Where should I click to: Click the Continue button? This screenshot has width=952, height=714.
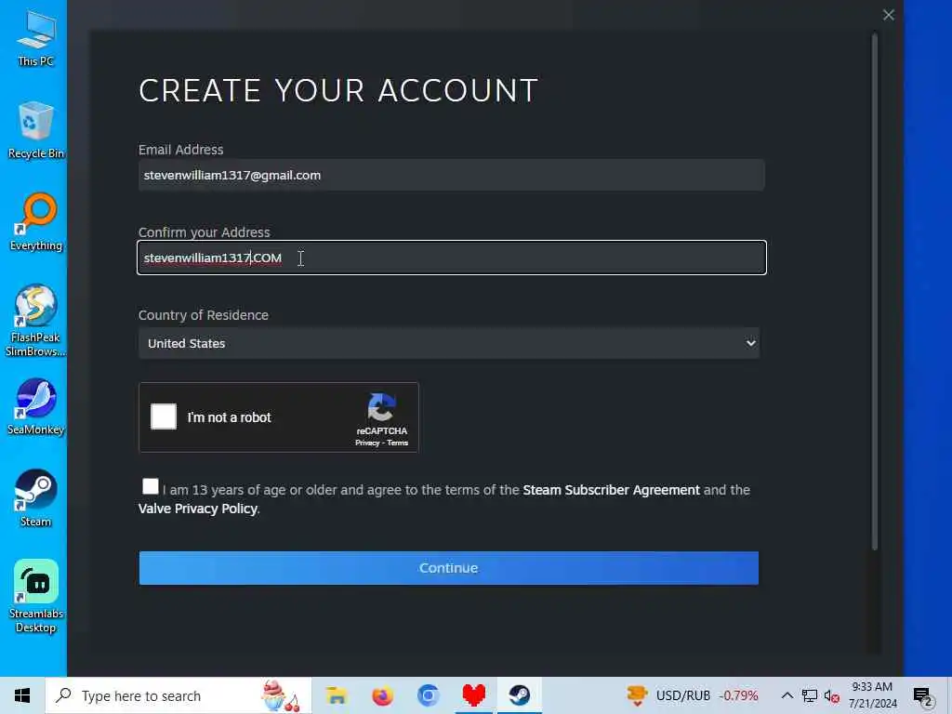pos(449,568)
